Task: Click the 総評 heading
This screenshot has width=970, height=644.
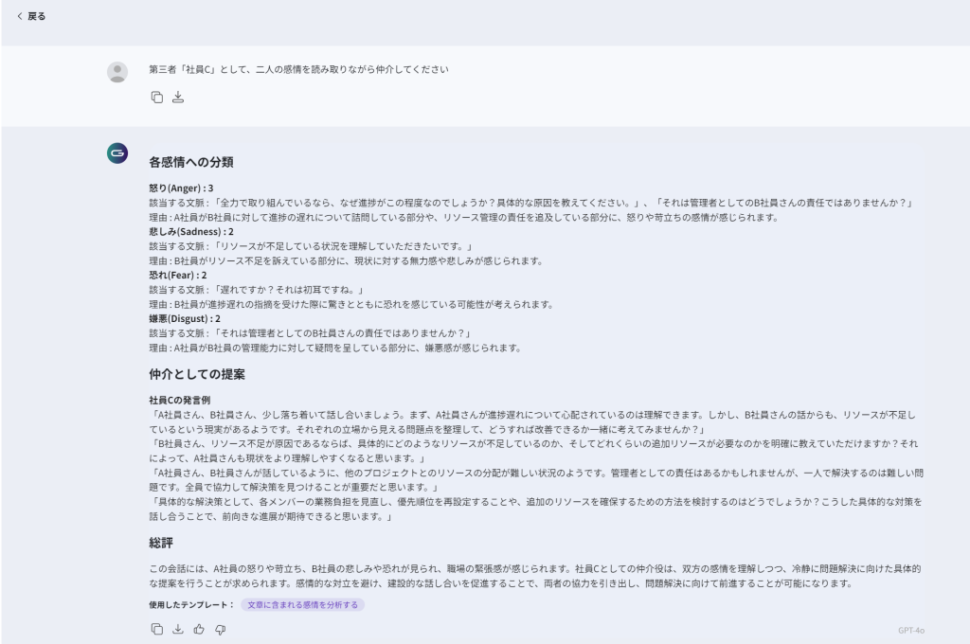Action: (x=161, y=544)
